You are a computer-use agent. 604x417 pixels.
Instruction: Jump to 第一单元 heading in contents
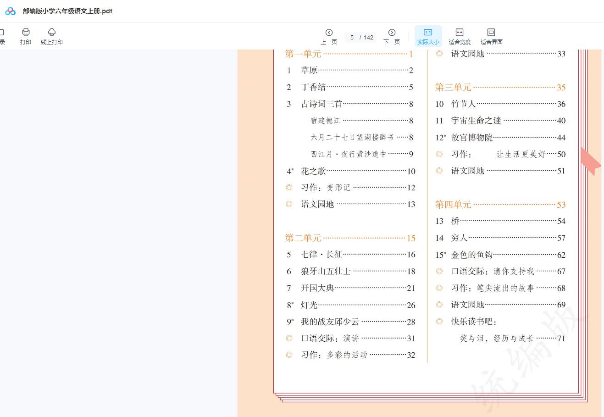[303, 54]
